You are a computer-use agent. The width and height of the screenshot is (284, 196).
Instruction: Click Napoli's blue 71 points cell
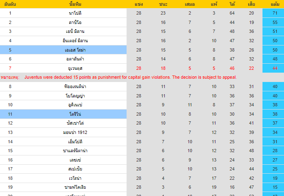[274, 13]
